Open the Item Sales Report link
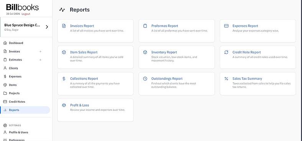Screen dimensions: 302x141 pyautogui.click(x=84, y=52)
